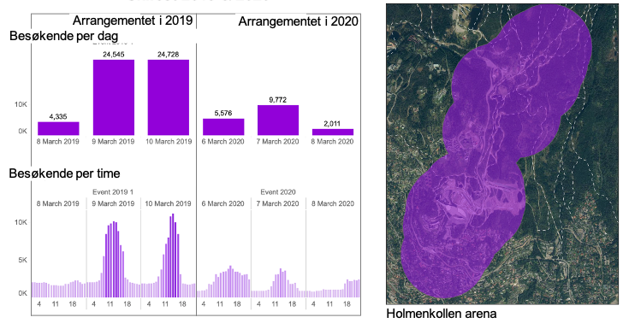Viewport: 629px width, 329px height.
Task: Click the 10 March 2019 bar labeled 24,728
Action: [x=168, y=97]
